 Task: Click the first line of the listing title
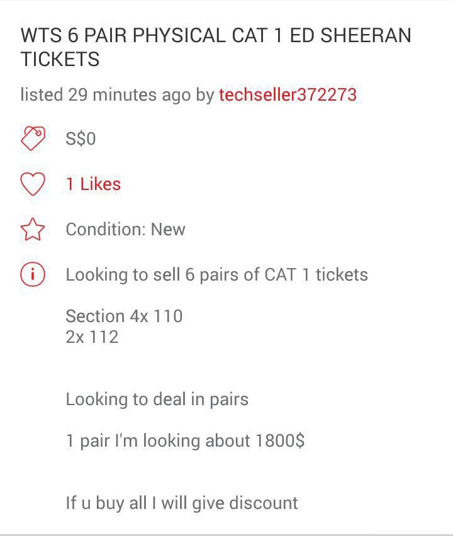(215, 35)
